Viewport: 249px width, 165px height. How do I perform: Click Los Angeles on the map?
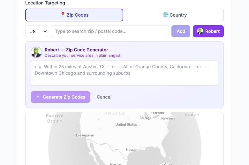85,135
